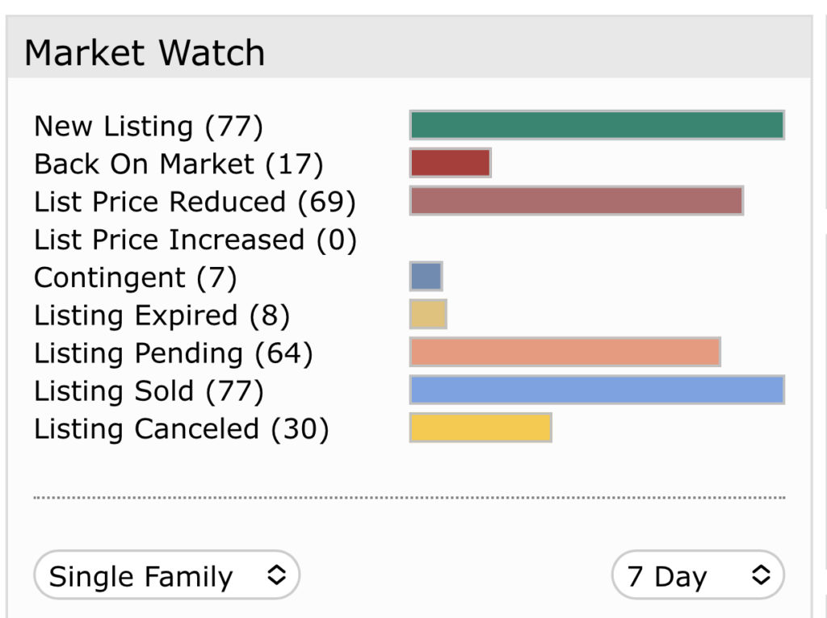Open the Contingent (7) listings
827x618 pixels.
(135, 278)
